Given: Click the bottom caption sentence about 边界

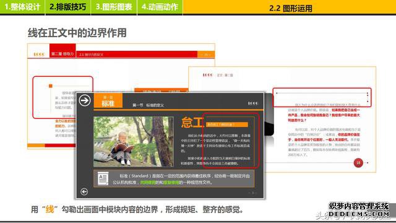Looking at the screenshot, I should (137, 209).
